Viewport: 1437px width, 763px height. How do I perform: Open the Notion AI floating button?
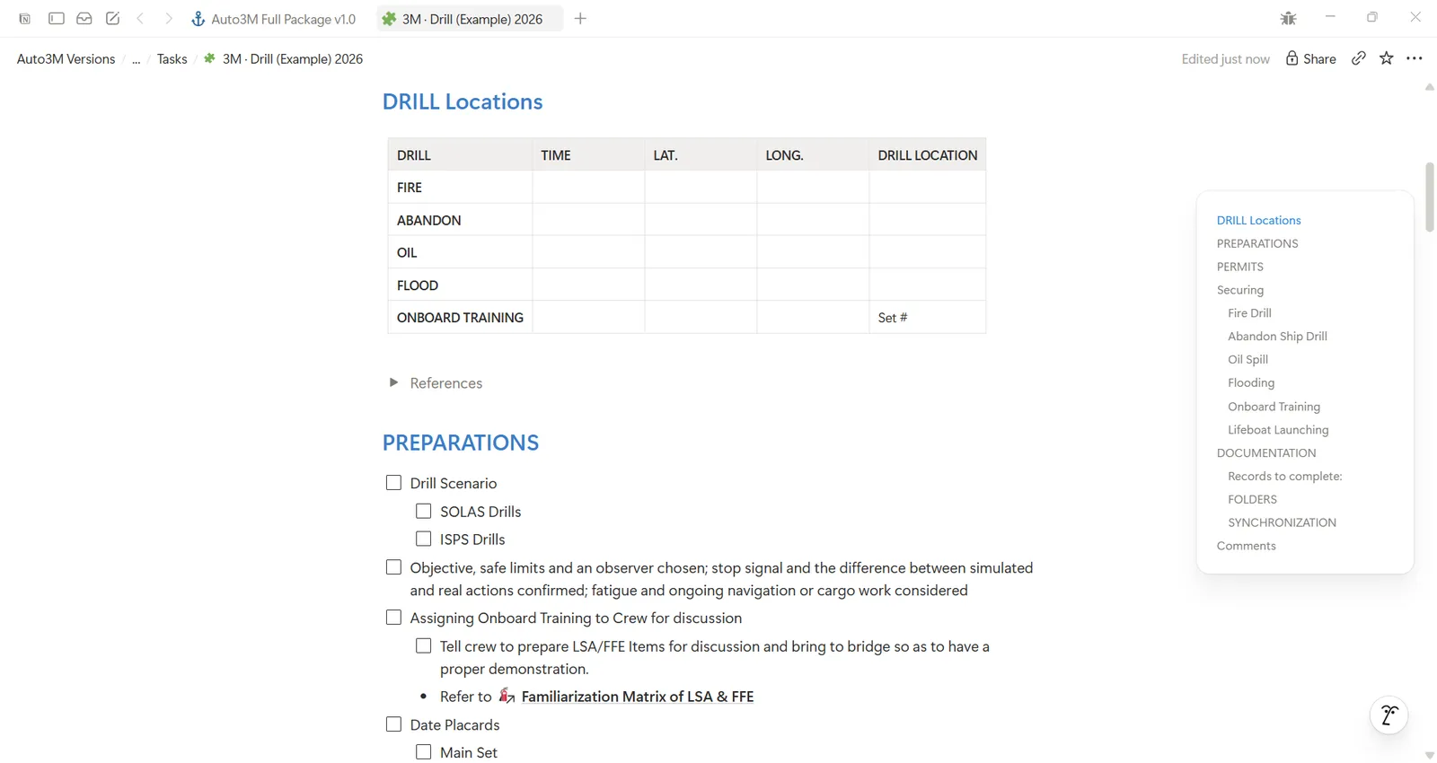[1389, 715]
